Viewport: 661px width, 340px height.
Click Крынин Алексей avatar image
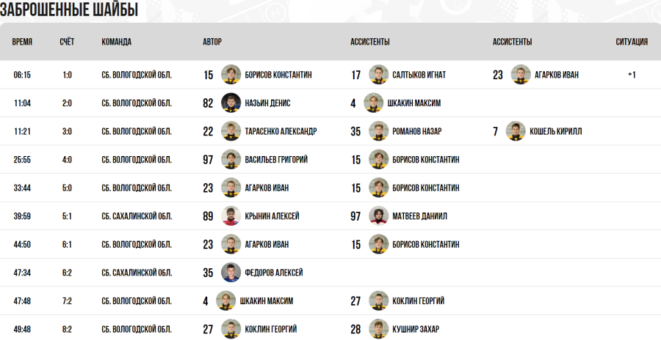point(231,216)
